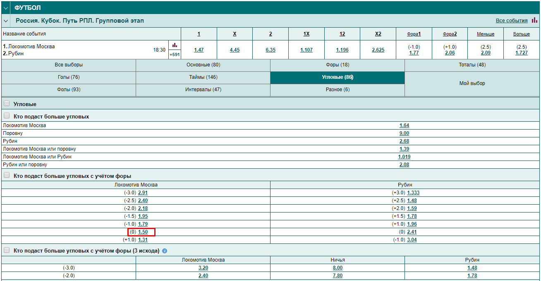Open the Тоталы (48) tab
This screenshot has width=541, height=281.
pyautogui.click(x=472, y=65)
